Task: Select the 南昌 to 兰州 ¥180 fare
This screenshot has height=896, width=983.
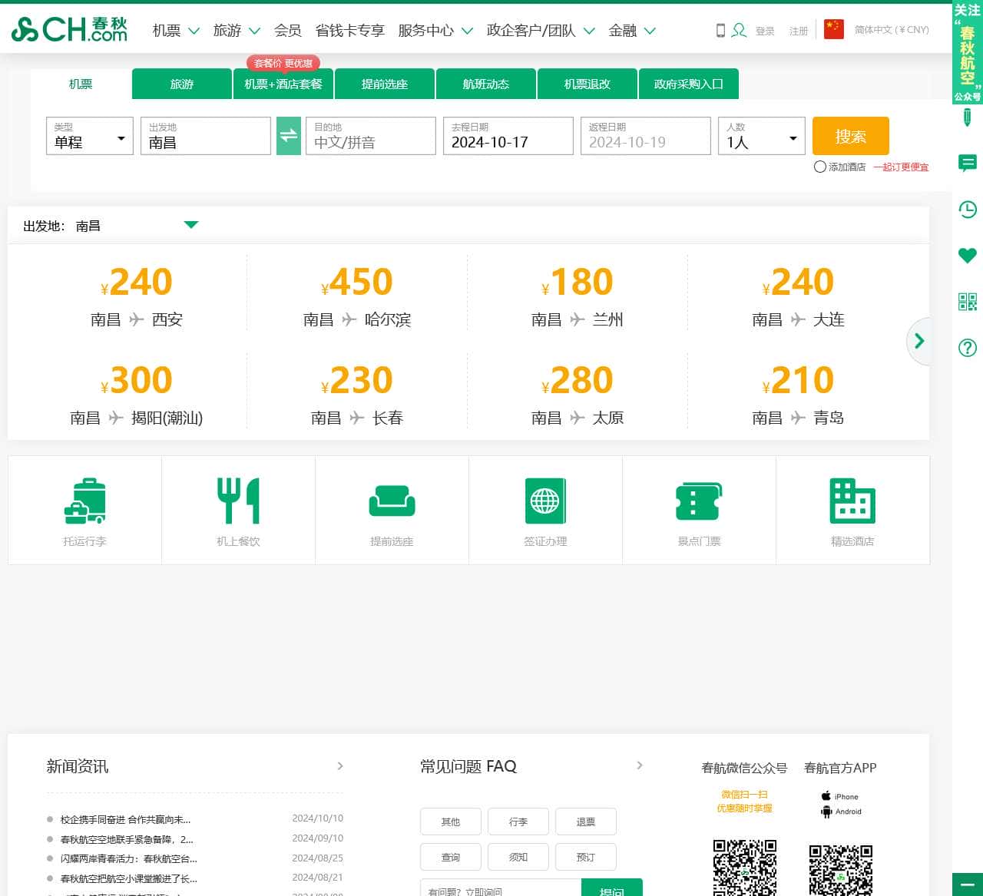Action: [578, 296]
